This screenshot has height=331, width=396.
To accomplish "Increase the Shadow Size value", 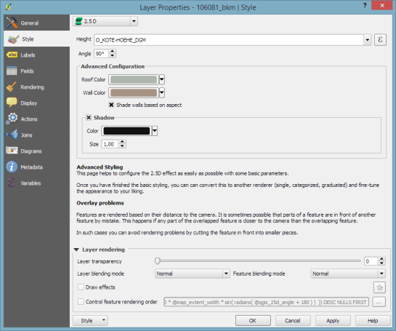I will [x=122, y=142].
